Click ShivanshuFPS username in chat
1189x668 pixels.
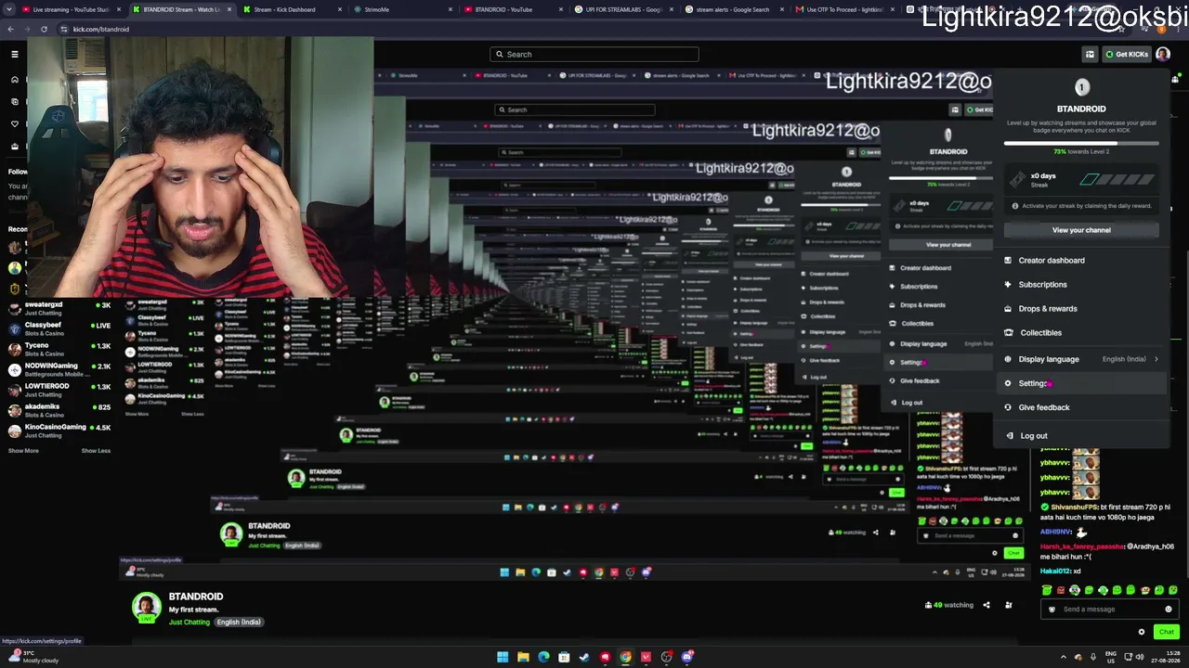tap(1075, 507)
